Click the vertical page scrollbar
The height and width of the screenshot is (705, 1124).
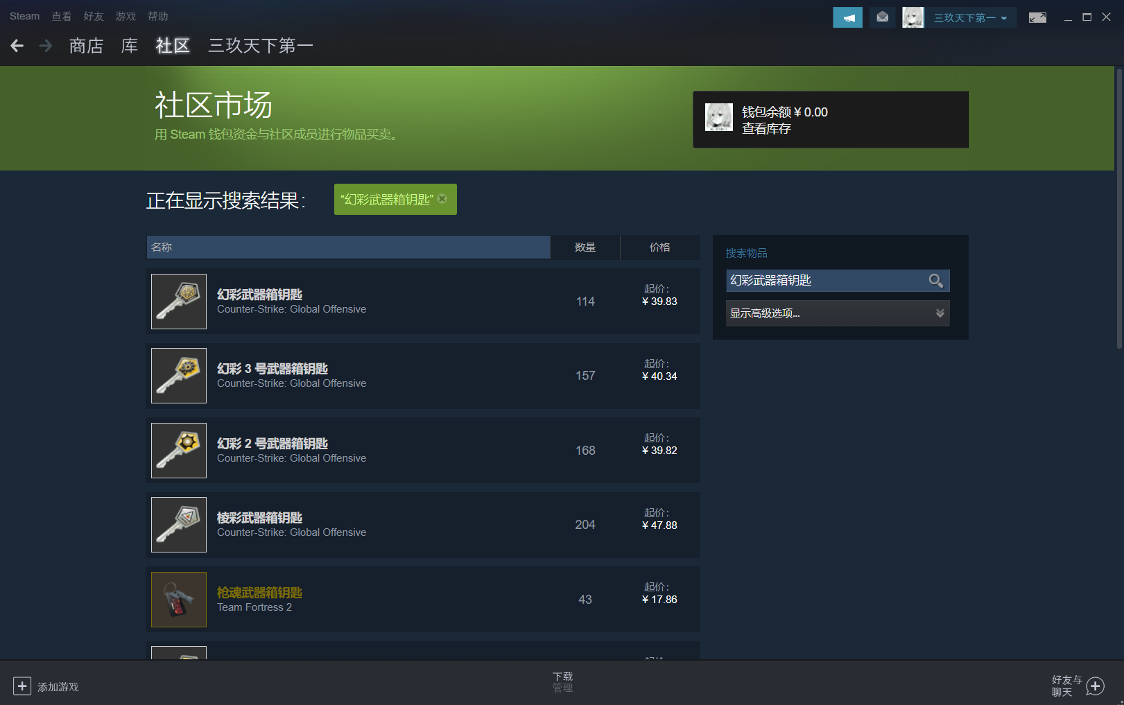point(1119,208)
